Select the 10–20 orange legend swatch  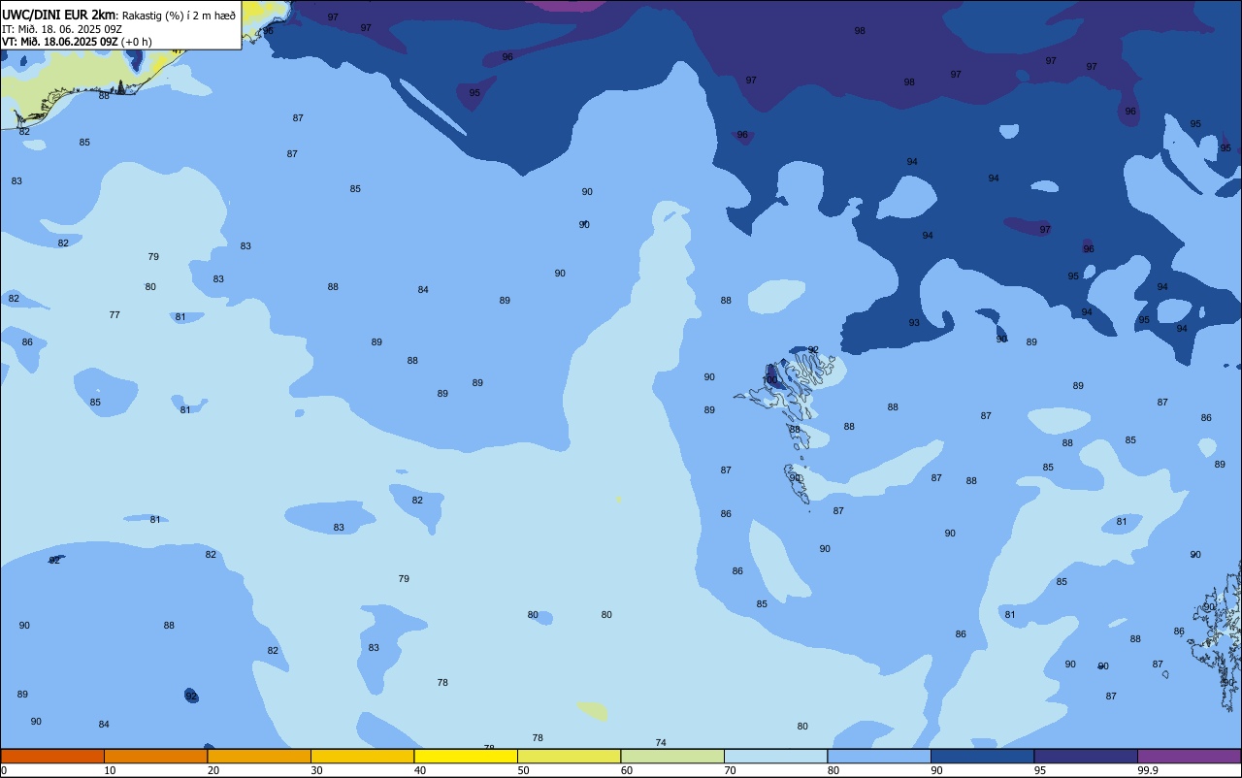point(155,756)
